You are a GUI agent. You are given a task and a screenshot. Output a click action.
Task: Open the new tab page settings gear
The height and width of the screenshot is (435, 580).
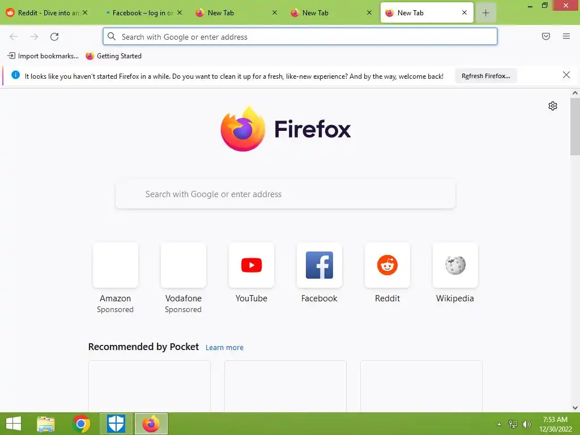(553, 106)
